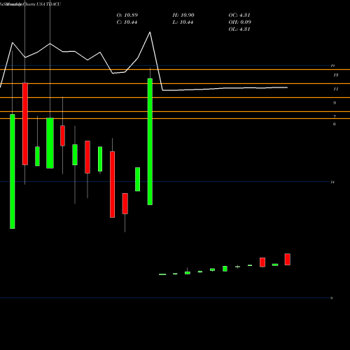Click the 'USA TDACU' chart title
350x350 pixels.
point(49,4)
